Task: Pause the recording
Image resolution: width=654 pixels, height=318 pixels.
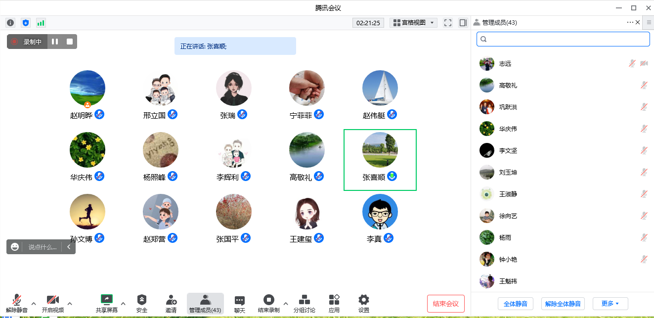Action: [55, 42]
